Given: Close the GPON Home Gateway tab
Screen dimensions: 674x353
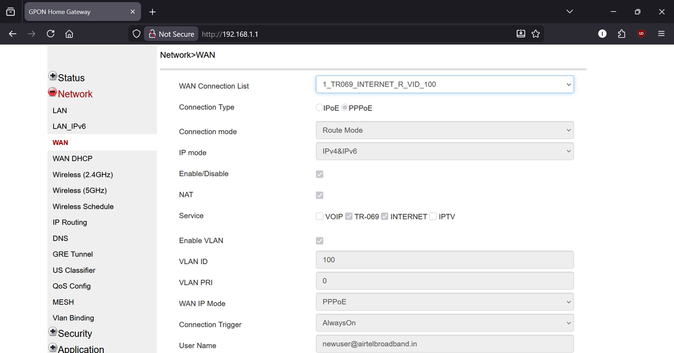Looking at the screenshot, I should [x=133, y=12].
